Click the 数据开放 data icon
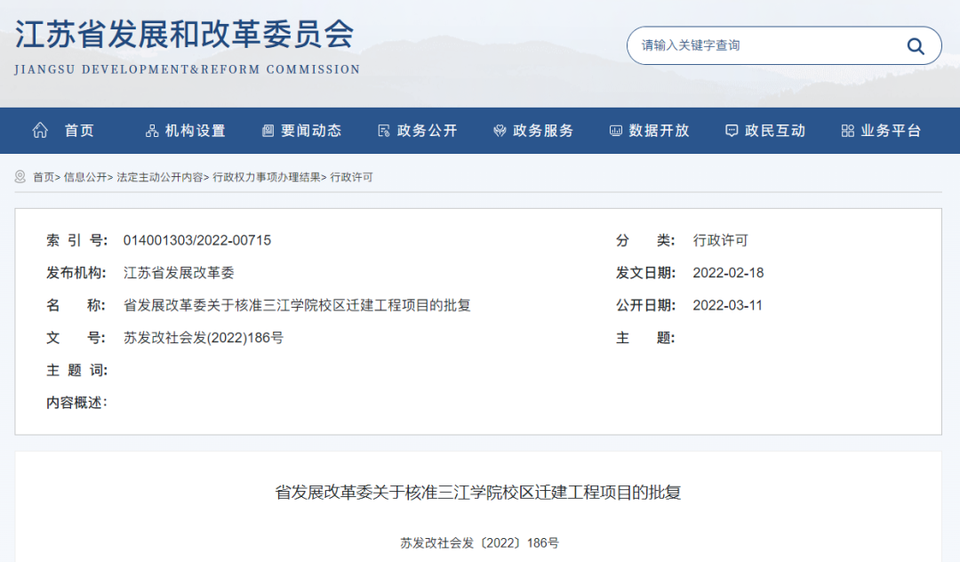 click(x=614, y=130)
